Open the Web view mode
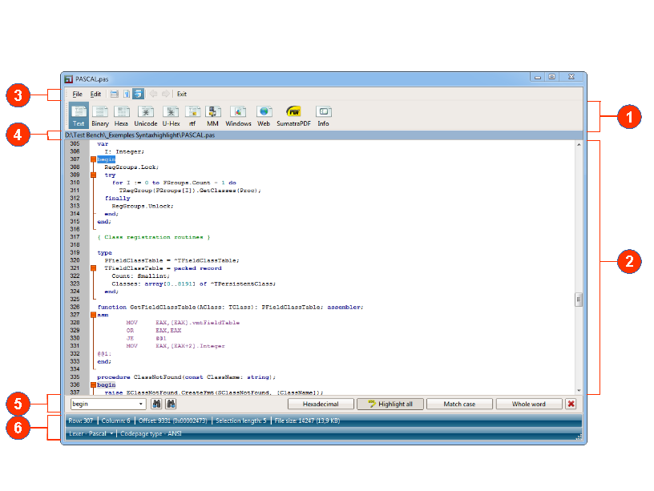 click(x=264, y=116)
